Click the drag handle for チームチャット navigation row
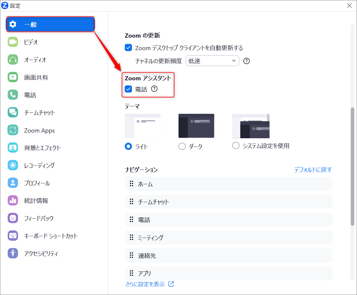Screen dimensions: 357x295 (x=131, y=201)
